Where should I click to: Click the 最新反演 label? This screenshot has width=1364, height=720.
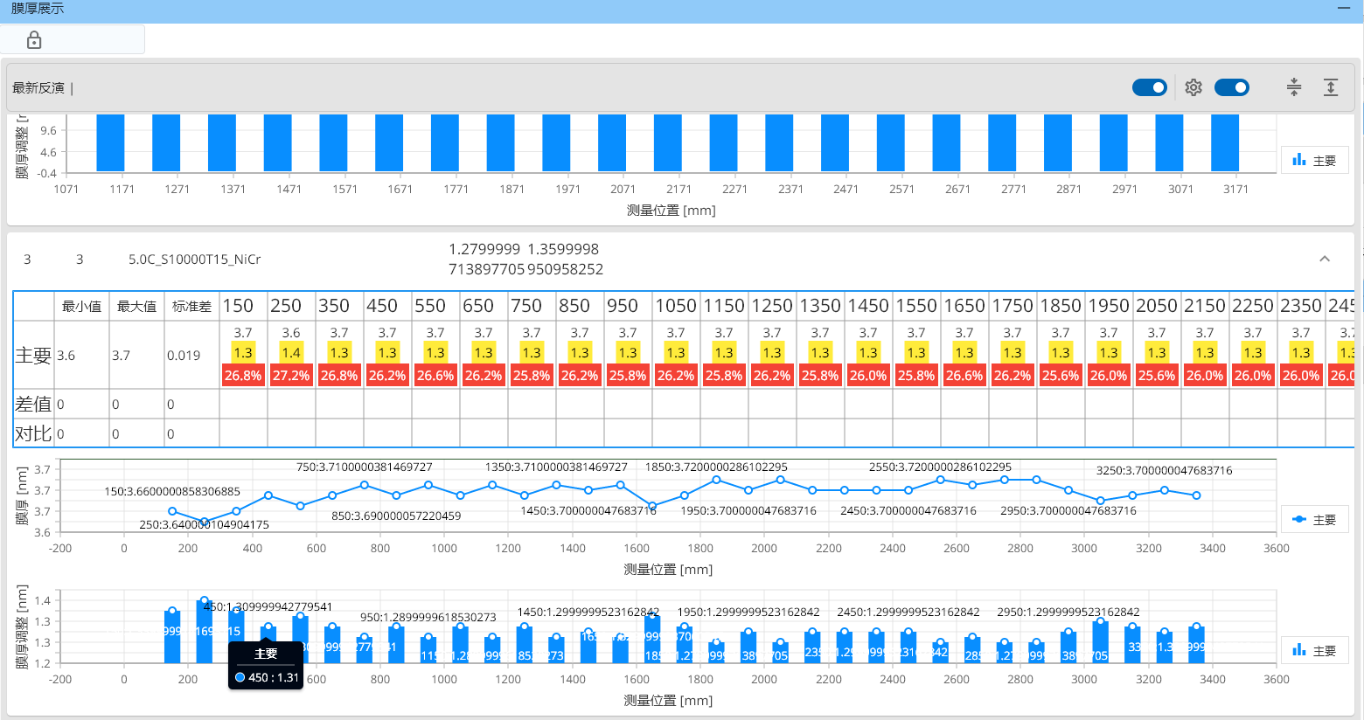(x=38, y=88)
